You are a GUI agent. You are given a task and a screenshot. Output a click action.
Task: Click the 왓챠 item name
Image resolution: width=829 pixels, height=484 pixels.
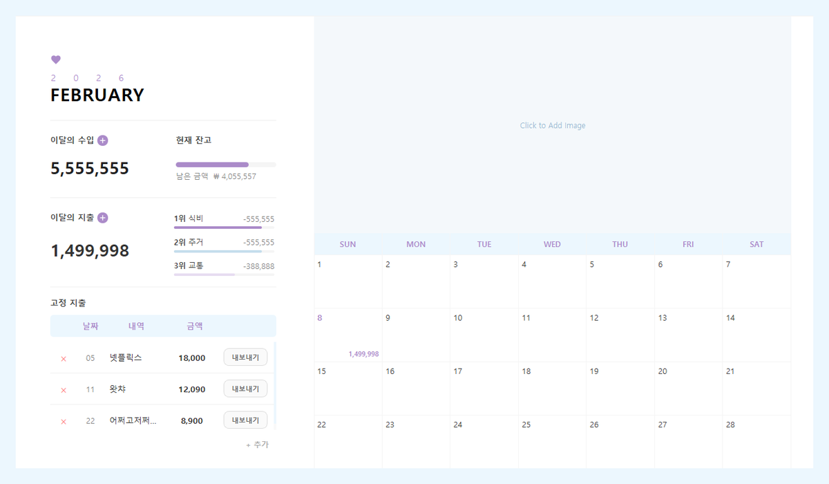click(117, 389)
